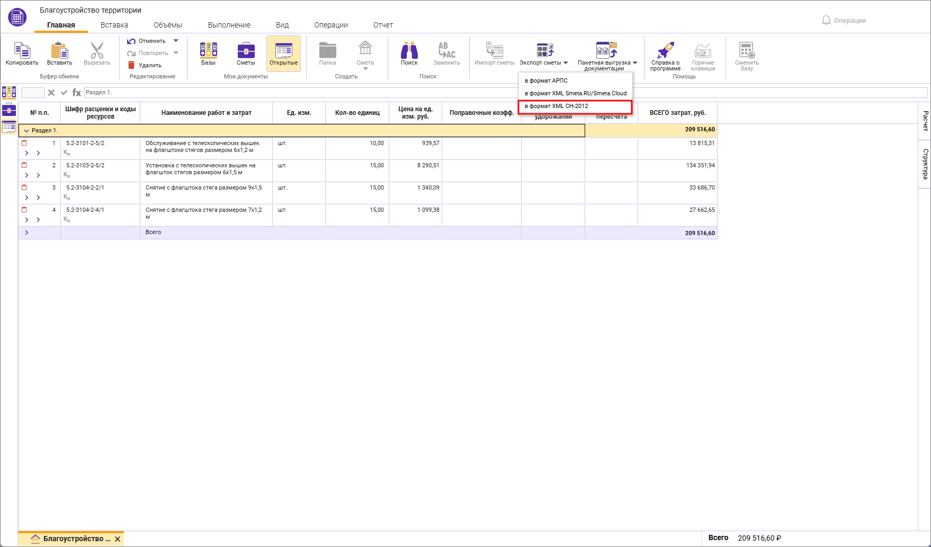Open the Поиск binoculars tool
931x547 pixels.
click(409, 50)
